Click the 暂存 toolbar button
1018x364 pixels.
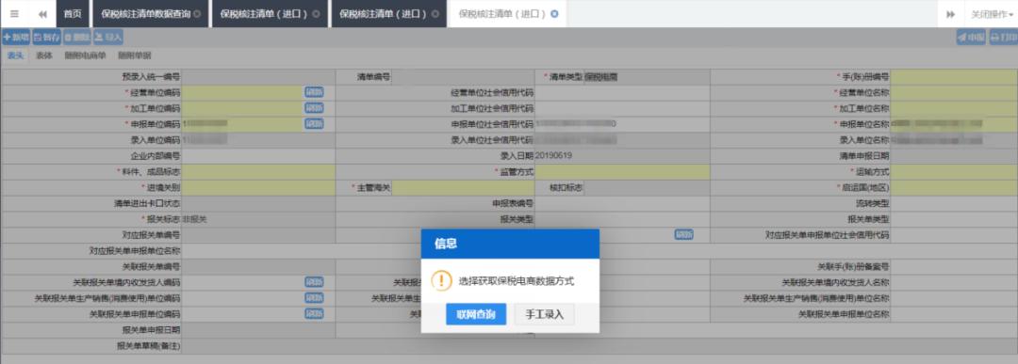(x=47, y=38)
